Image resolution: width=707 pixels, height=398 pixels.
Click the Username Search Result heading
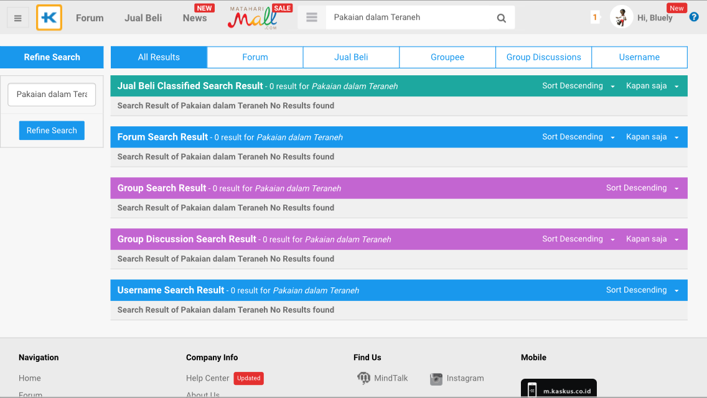(171, 290)
